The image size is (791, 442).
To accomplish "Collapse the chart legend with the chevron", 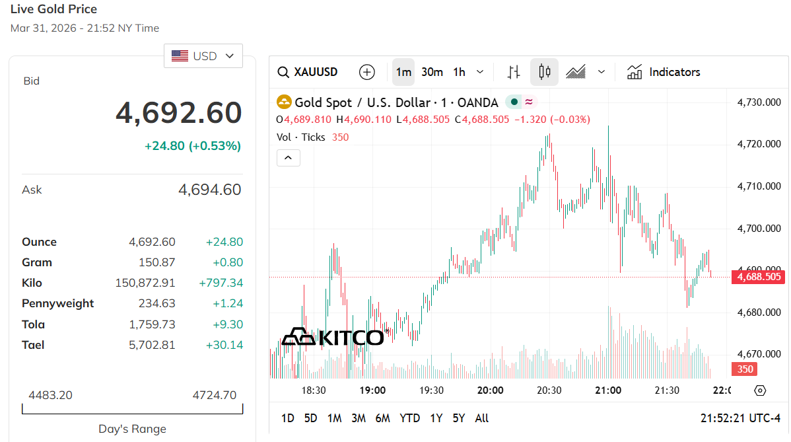I will 289,158.
